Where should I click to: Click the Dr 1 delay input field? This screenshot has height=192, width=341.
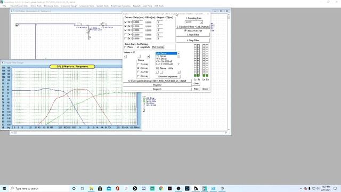pos(138,22)
